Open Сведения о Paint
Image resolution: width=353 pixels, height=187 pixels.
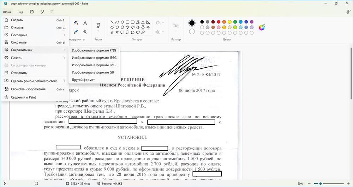coord(35,98)
